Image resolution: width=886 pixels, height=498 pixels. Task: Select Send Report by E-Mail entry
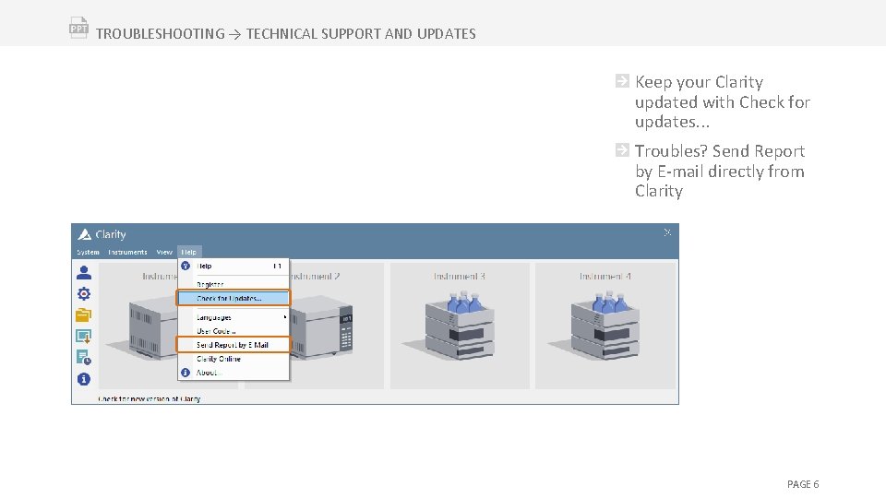(x=233, y=344)
